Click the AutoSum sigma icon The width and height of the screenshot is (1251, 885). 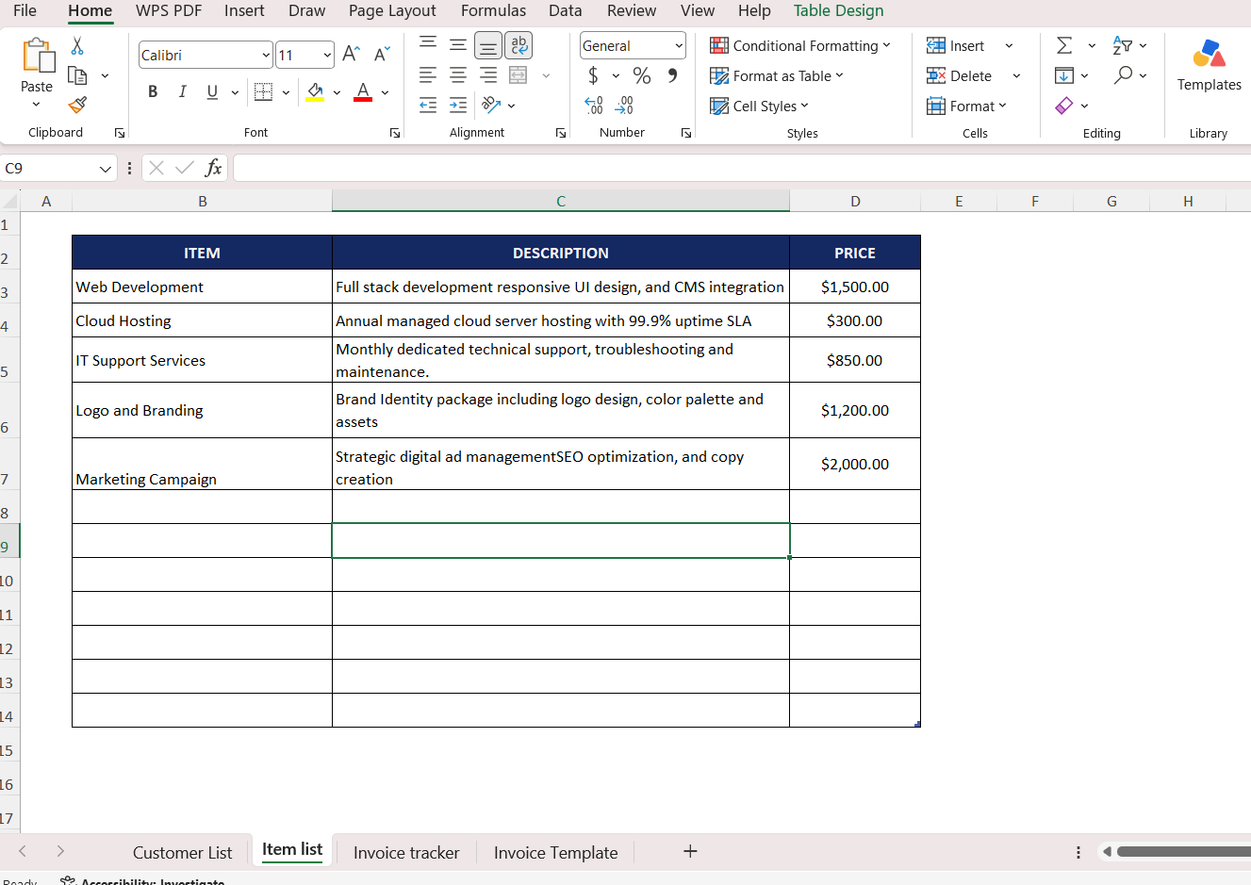tap(1064, 45)
